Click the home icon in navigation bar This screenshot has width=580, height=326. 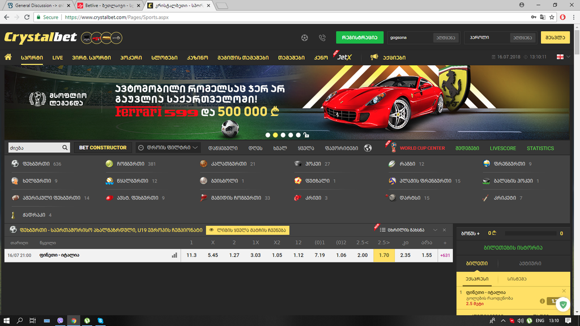[x=8, y=57]
